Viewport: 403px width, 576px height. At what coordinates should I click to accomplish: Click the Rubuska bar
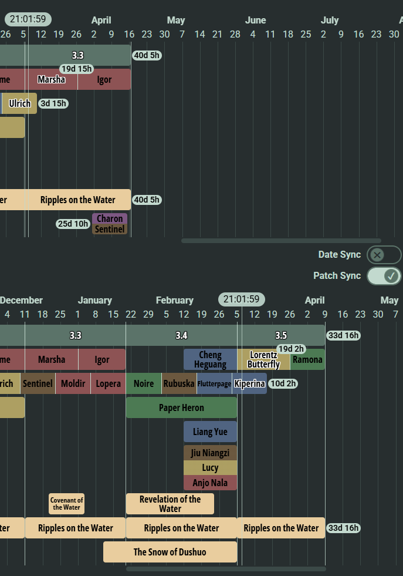[x=179, y=383]
